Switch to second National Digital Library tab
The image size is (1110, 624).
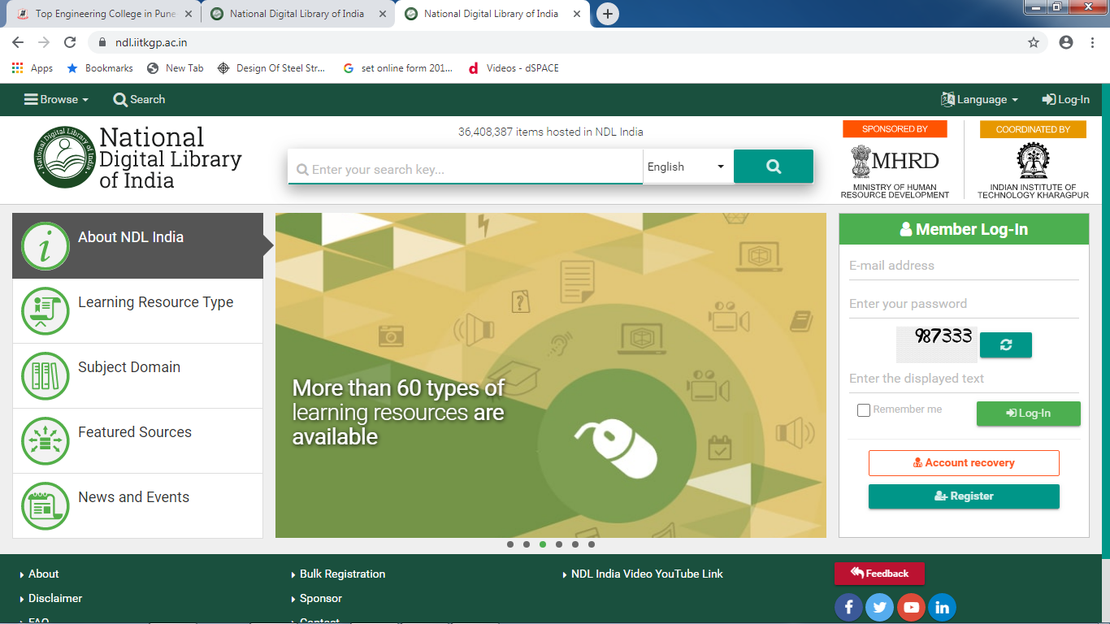[x=297, y=14]
